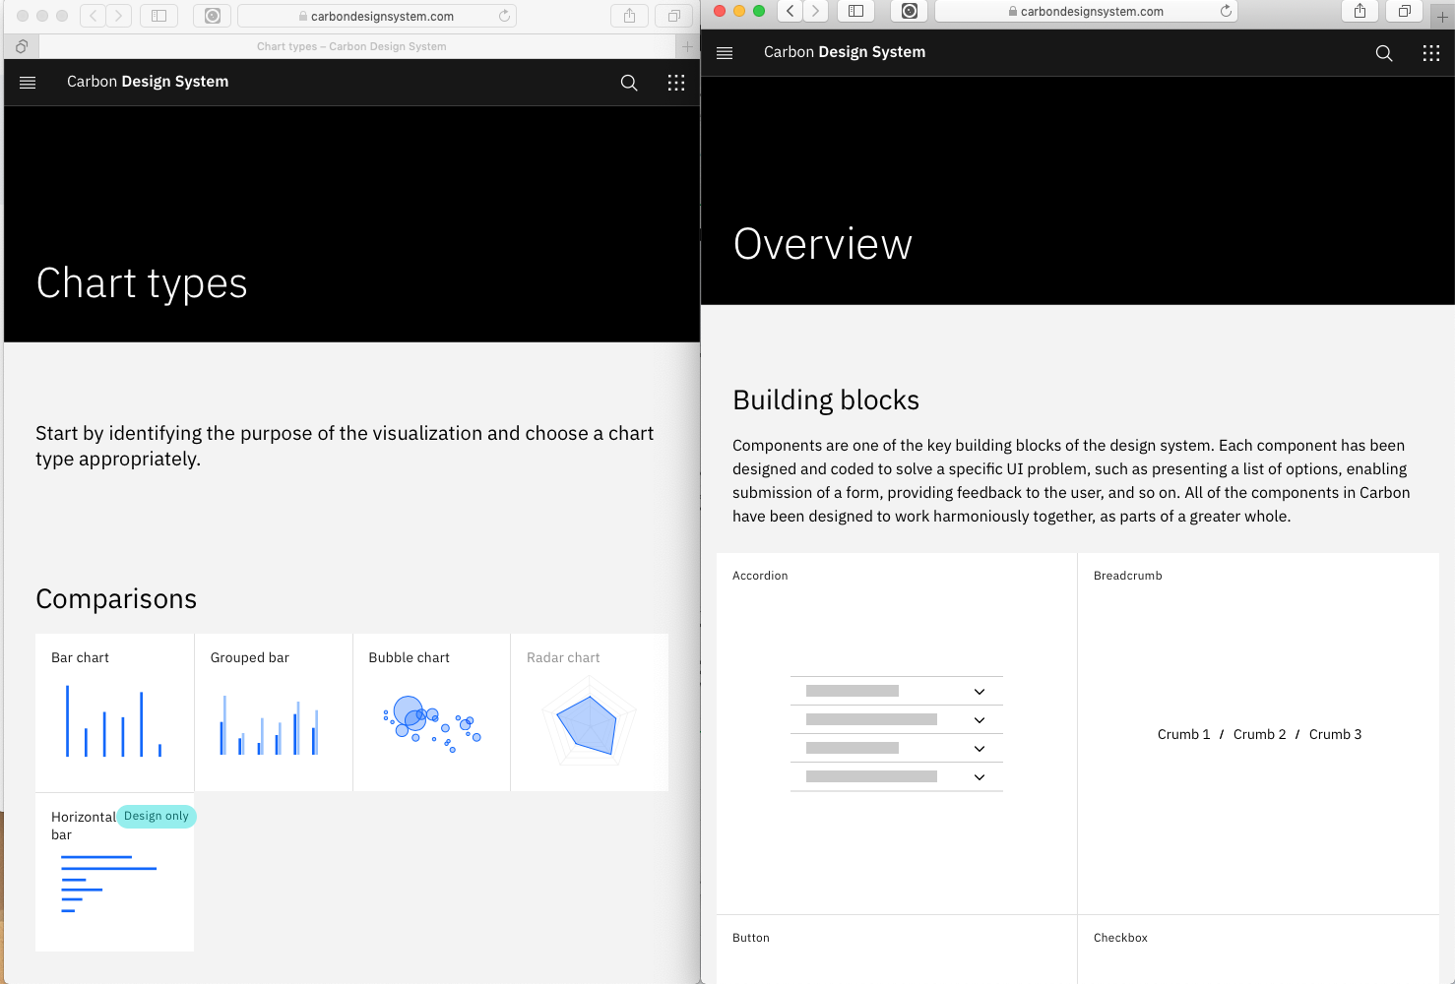
Task: Show tab overview in the right Safari window
Action: coord(1405,11)
